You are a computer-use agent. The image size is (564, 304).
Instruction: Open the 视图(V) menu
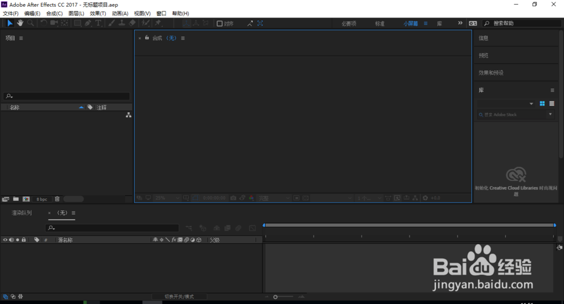[142, 14]
